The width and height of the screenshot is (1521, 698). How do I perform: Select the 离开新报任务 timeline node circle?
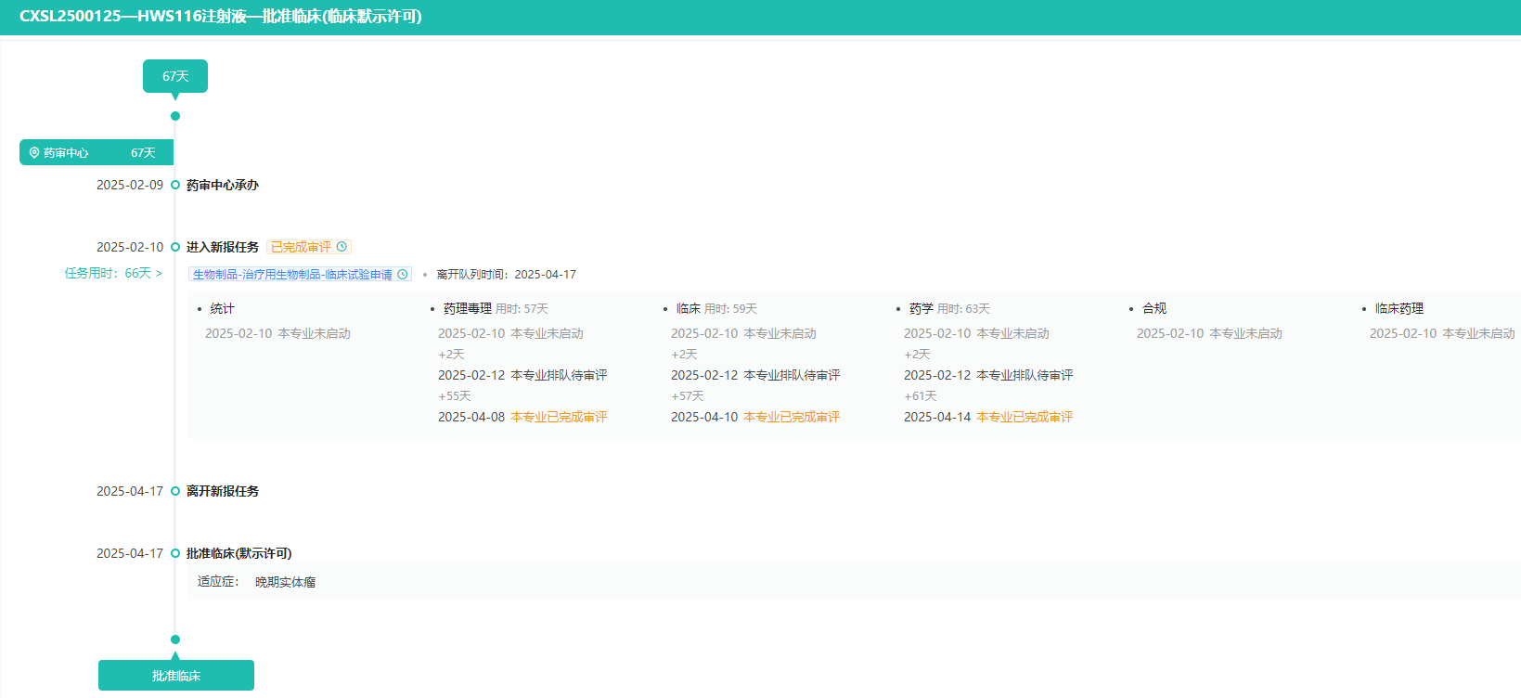[175, 491]
